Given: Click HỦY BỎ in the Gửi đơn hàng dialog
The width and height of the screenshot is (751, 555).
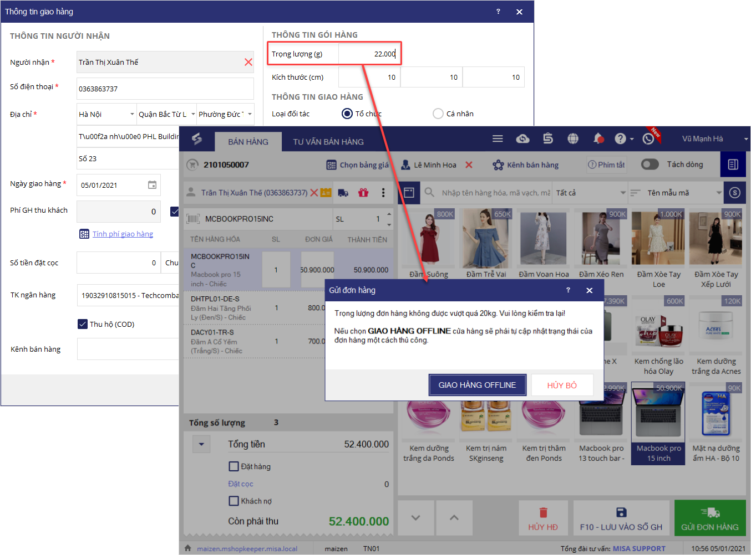Looking at the screenshot, I should pyautogui.click(x=562, y=385).
